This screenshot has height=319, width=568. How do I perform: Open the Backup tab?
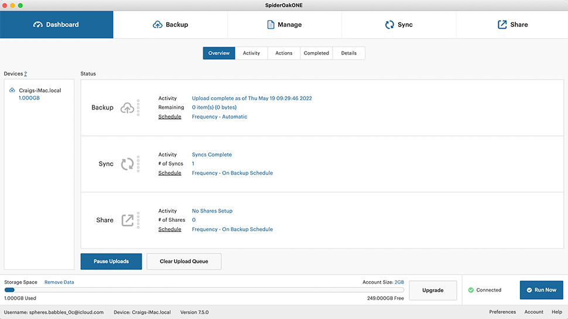[170, 25]
